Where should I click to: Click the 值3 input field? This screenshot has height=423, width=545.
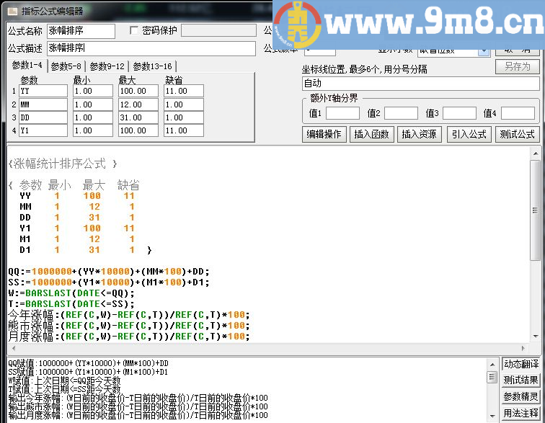pyautogui.click(x=459, y=113)
